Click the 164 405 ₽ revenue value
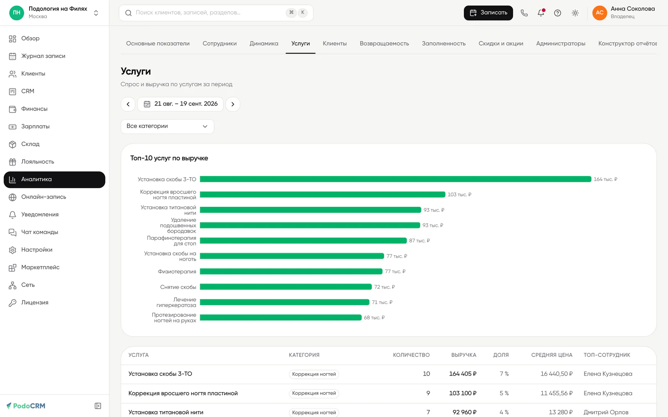 (x=463, y=374)
